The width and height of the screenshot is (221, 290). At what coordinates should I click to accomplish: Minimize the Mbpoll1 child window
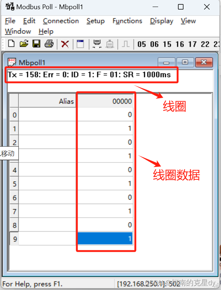click(x=167, y=62)
